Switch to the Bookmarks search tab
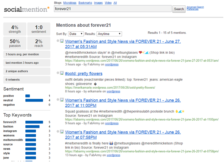The image size is (224, 162). tap(85, 3)
